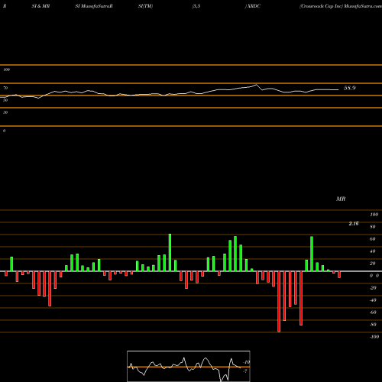Click the peak of the white RSI line

(x=256, y=85)
